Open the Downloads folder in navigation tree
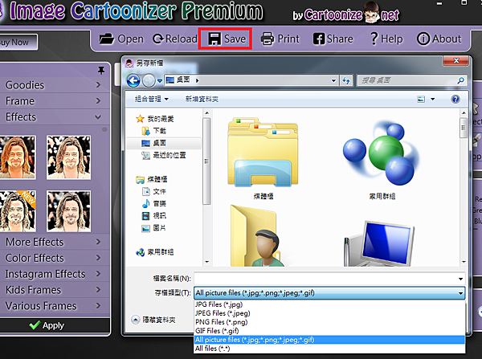482x359 pixels. click(153, 131)
